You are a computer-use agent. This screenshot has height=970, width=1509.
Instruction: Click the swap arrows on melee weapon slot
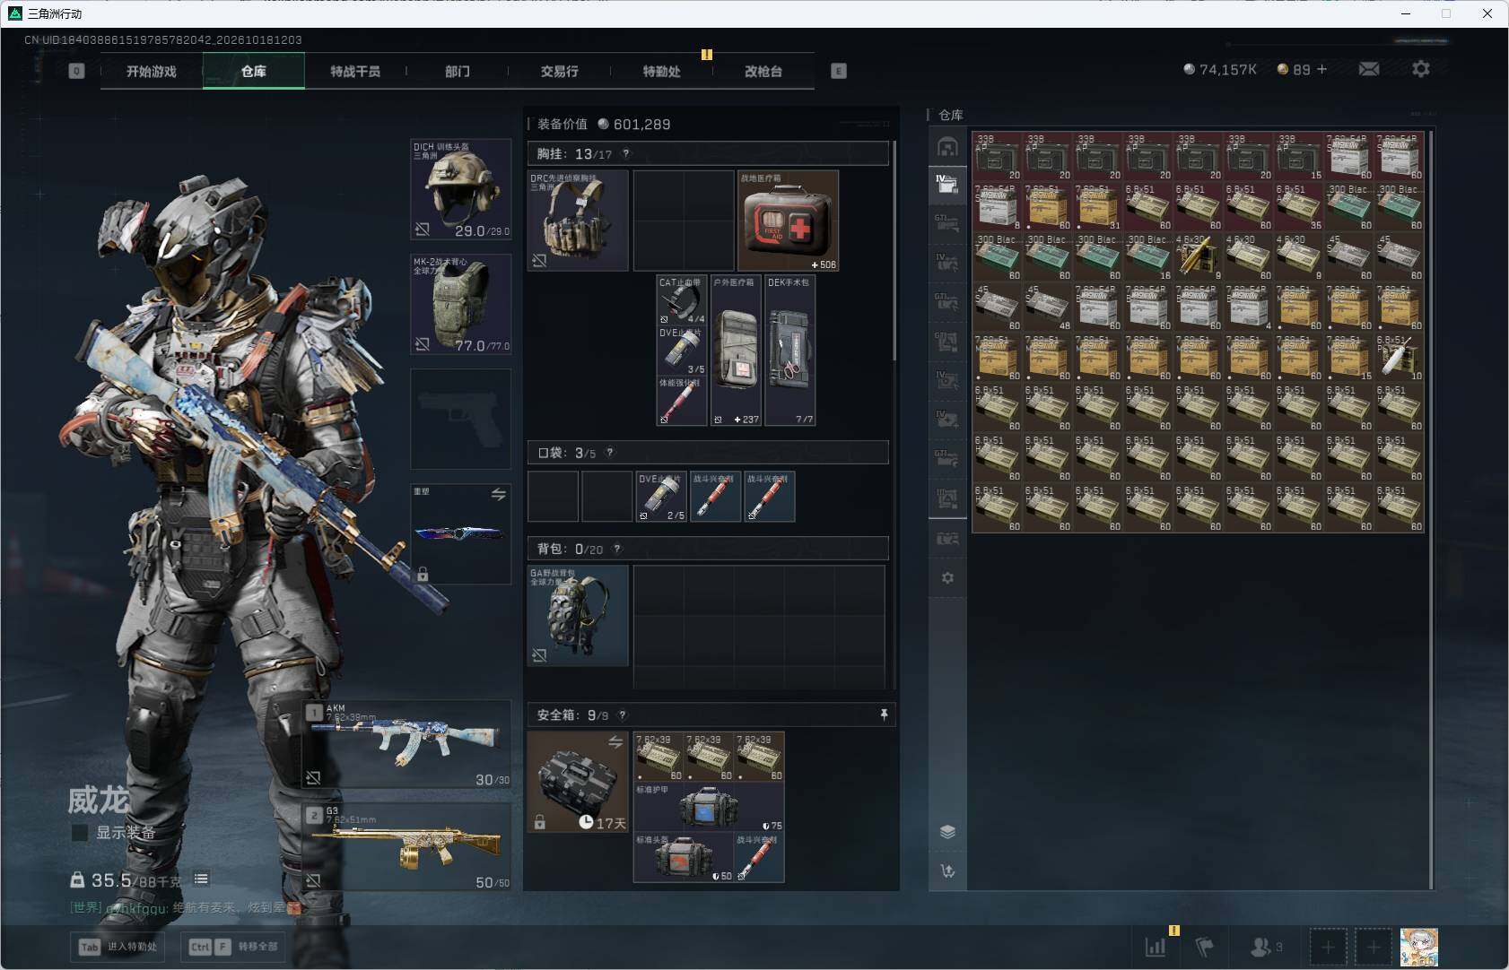pyautogui.click(x=499, y=494)
